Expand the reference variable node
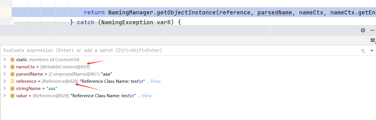Viewport: 376px width, 120px height. point(4,81)
